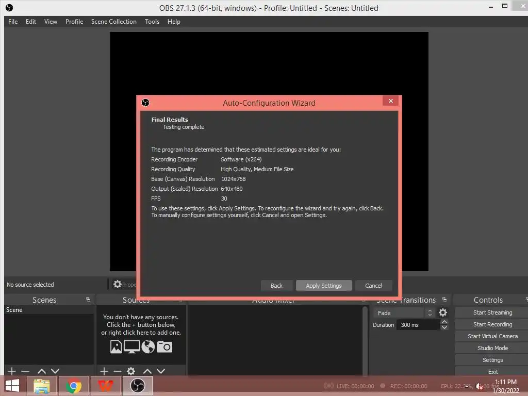Open WPS Office from taskbar

tap(106, 386)
